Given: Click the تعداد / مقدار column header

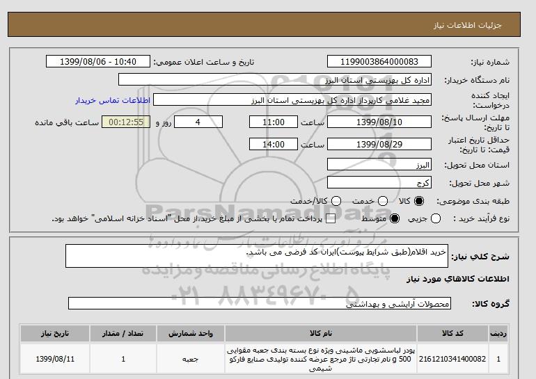Looking at the screenshot, I should (x=123, y=334).
